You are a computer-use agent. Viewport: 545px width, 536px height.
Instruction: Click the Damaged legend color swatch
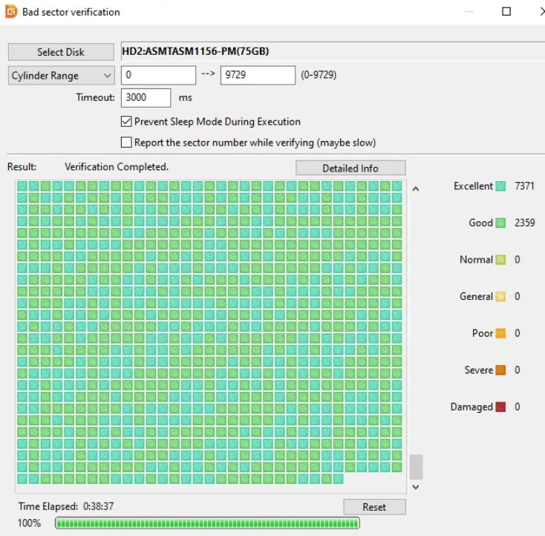pyautogui.click(x=500, y=407)
